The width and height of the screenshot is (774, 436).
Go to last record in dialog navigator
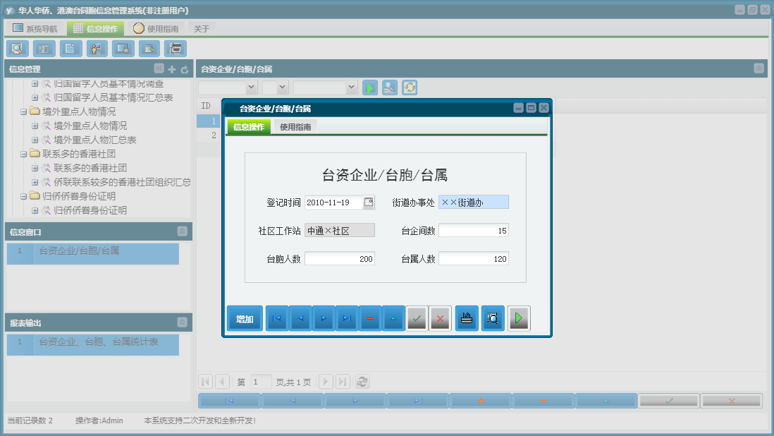[x=347, y=318]
